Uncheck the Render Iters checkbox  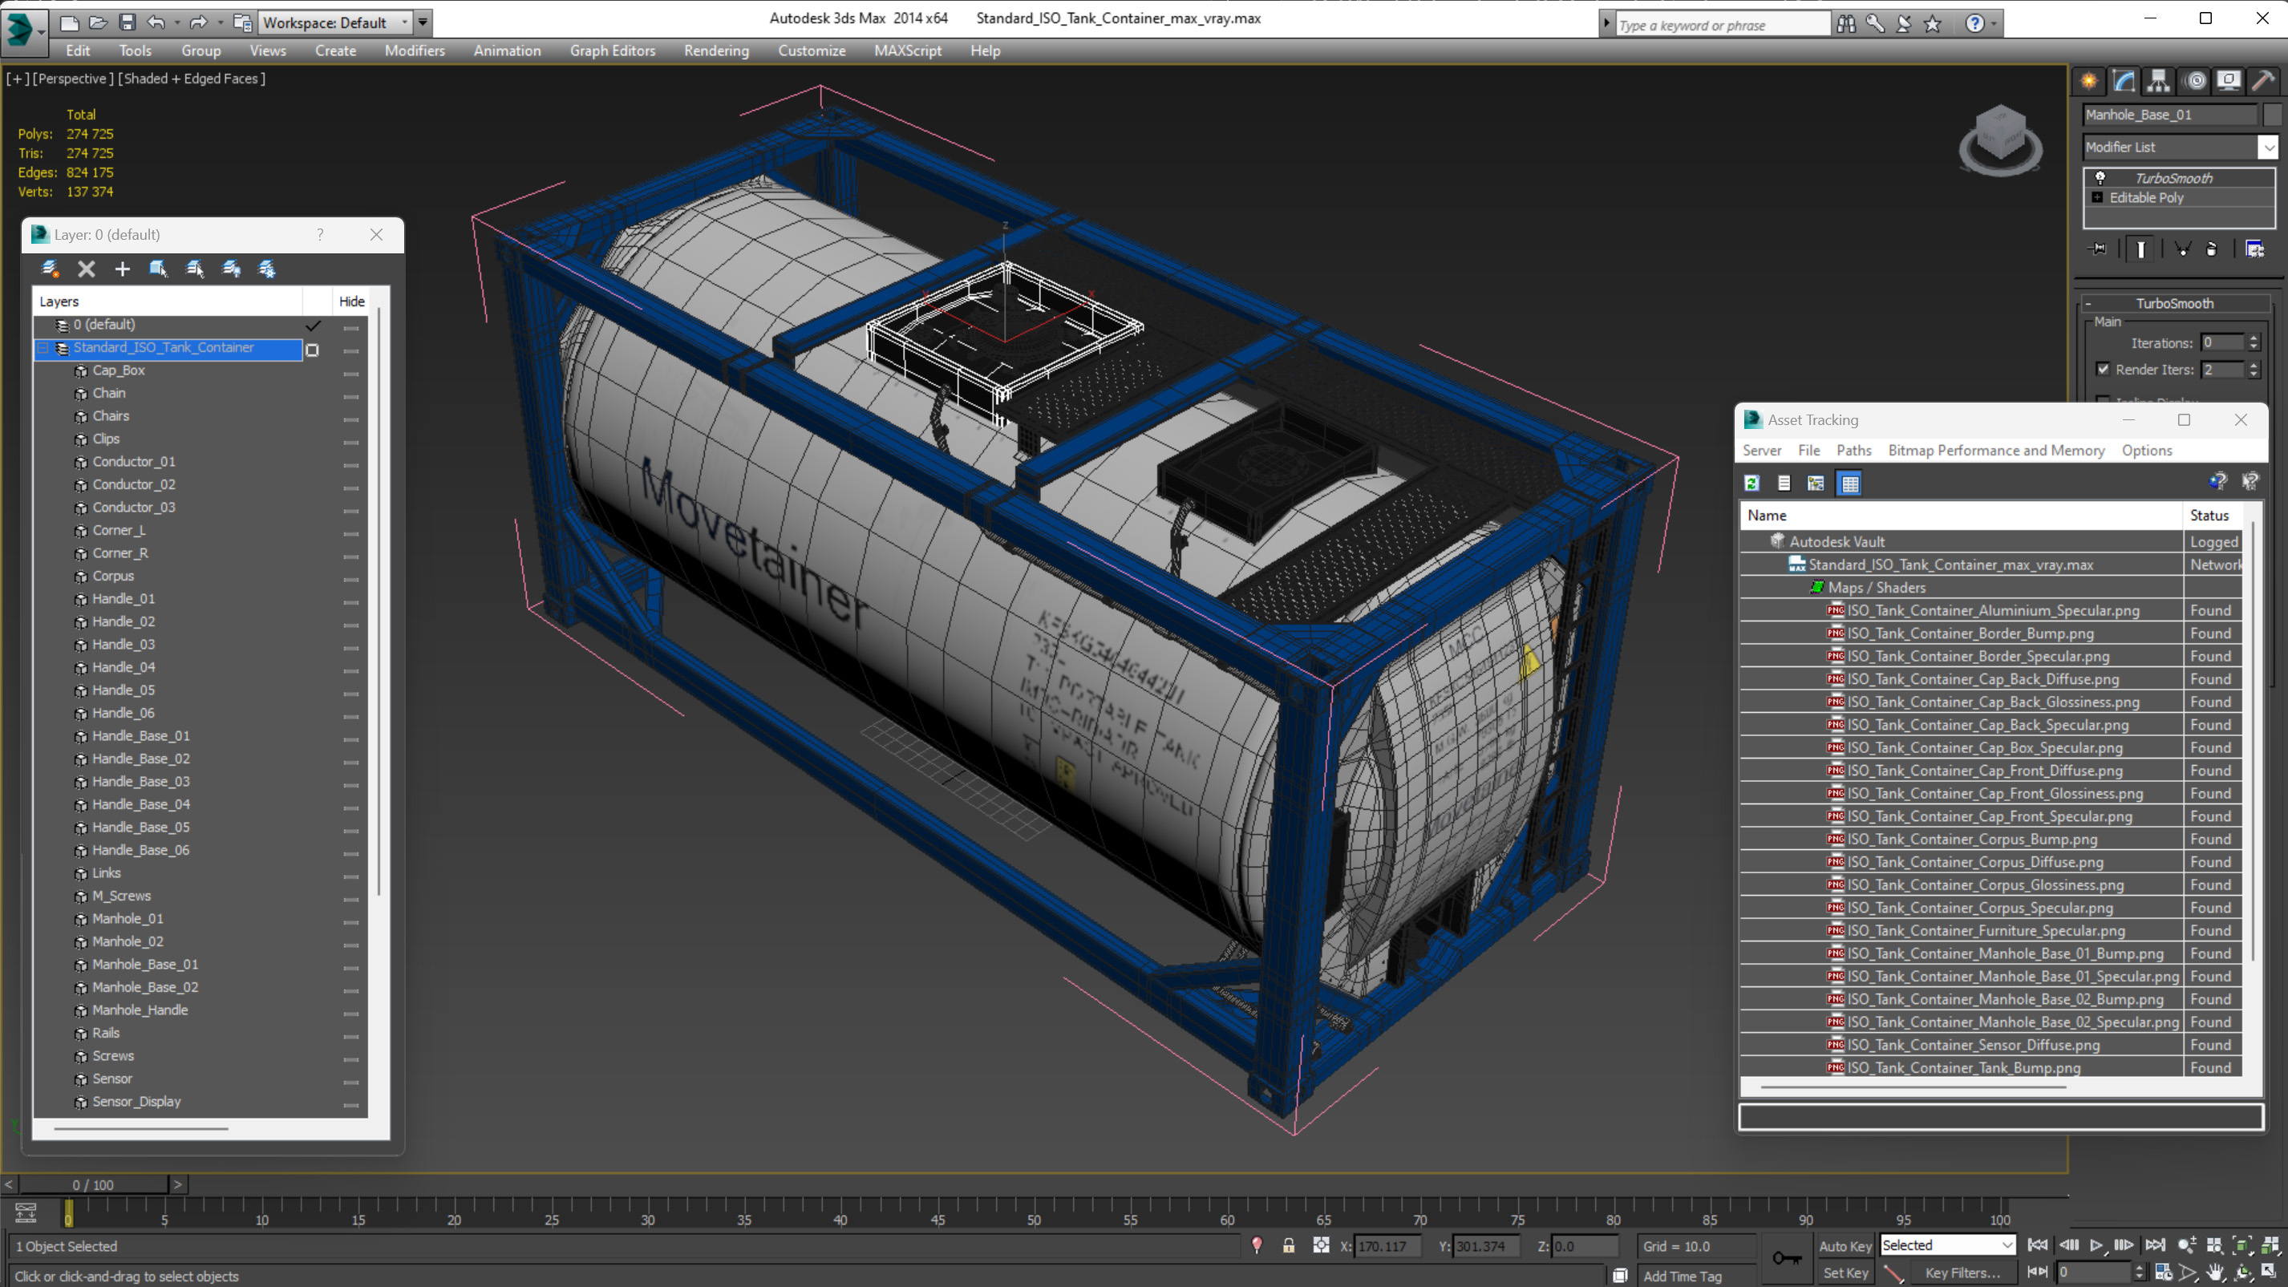(2103, 370)
